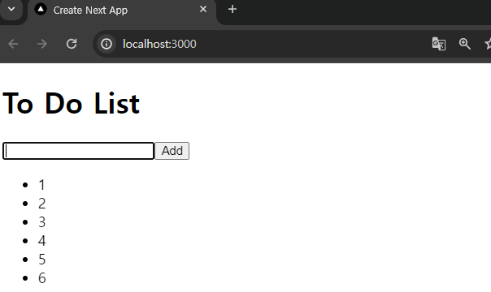Focus the to-do text input field
The height and width of the screenshot is (292, 491).
[x=78, y=151]
